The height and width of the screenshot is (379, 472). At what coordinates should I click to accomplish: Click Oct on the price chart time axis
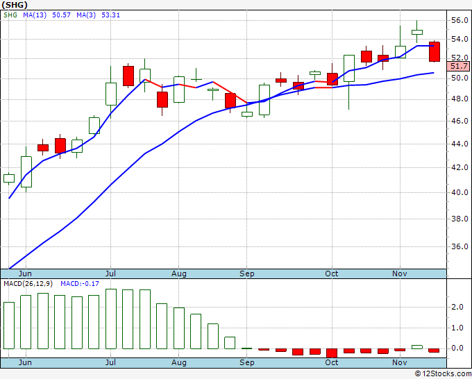tap(331, 273)
